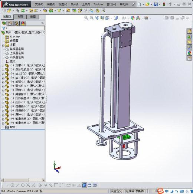Open SolidWorks Resources home pane
The width and height of the screenshot is (193, 194).
pyautogui.click(x=189, y=31)
